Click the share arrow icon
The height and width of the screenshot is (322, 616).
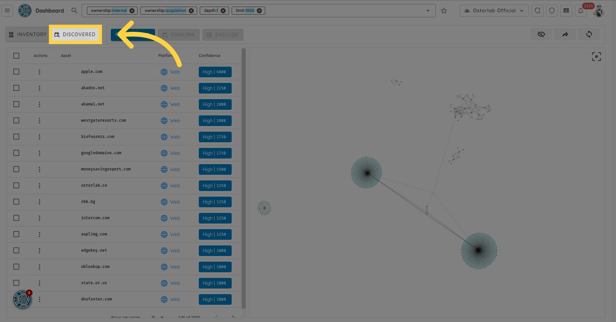pyautogui.click(x=565, y=34)
